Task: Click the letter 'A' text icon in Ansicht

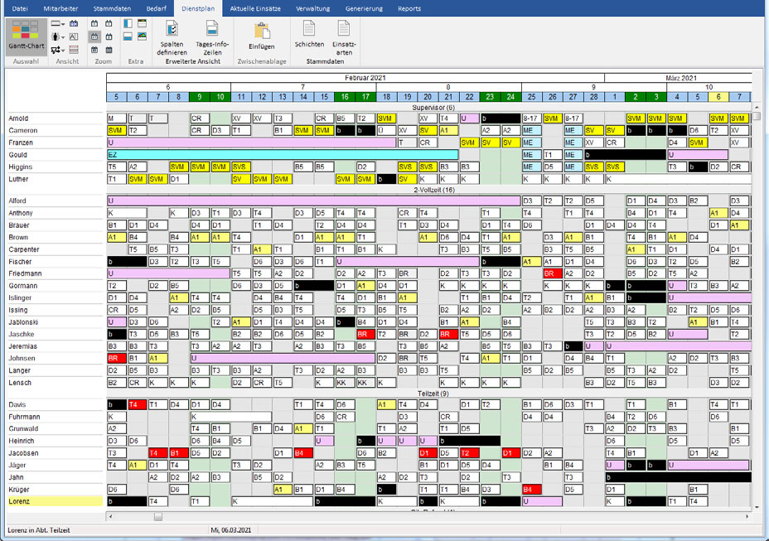Action: click(x=74, y=36)
